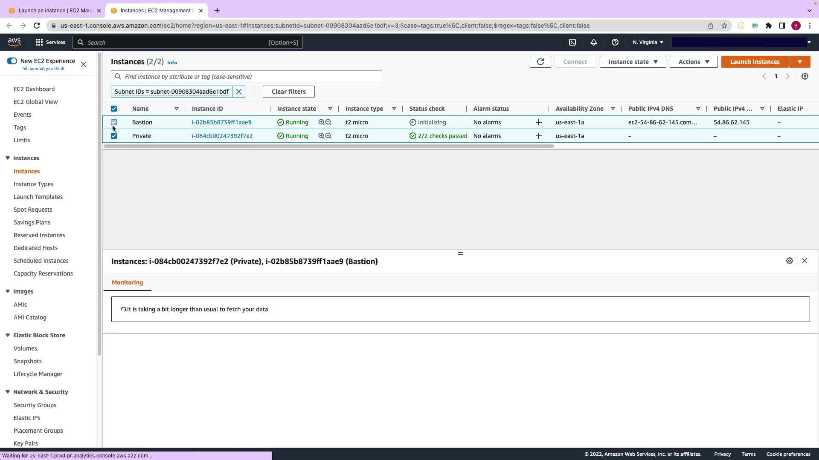Screen dimensions: 819x460
Task: Select the Monitoring tab
Action: point(127,282)
